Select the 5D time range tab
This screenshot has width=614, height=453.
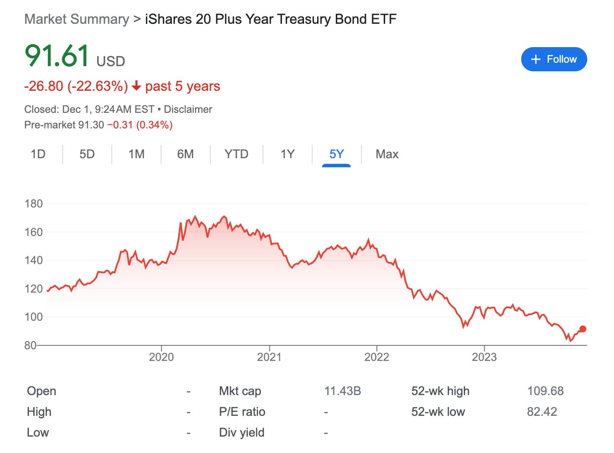(x=87, y=154)
